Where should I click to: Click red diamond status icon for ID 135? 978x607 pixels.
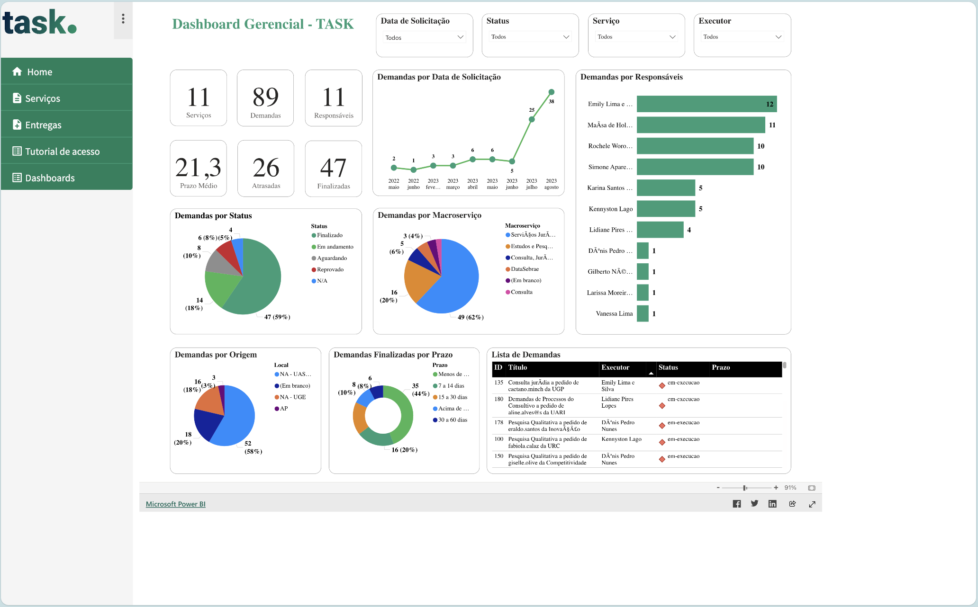[662, 385]
